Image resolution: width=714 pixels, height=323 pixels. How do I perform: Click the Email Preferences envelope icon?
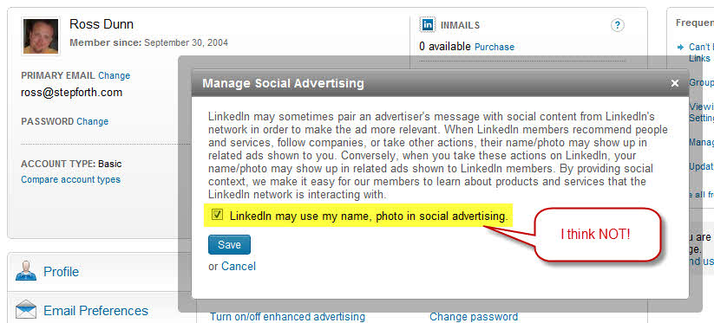coord(26,310)
